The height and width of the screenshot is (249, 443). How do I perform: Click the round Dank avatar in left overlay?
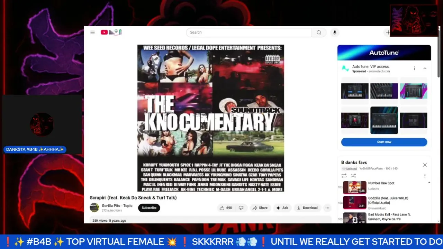[x=42, y=124]
